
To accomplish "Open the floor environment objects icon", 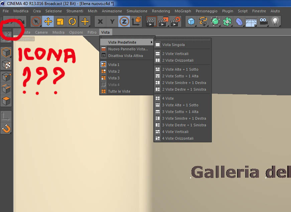I will 251,21.
